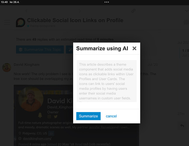Click the three dots multitasking menu
Screen dimensions: 189x146
point(107,2)
